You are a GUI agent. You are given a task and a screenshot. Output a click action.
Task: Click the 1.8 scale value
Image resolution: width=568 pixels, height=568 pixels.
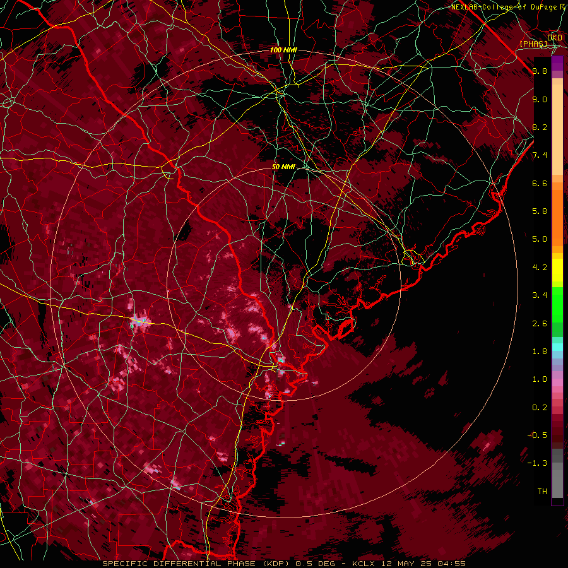coord(540,352)
